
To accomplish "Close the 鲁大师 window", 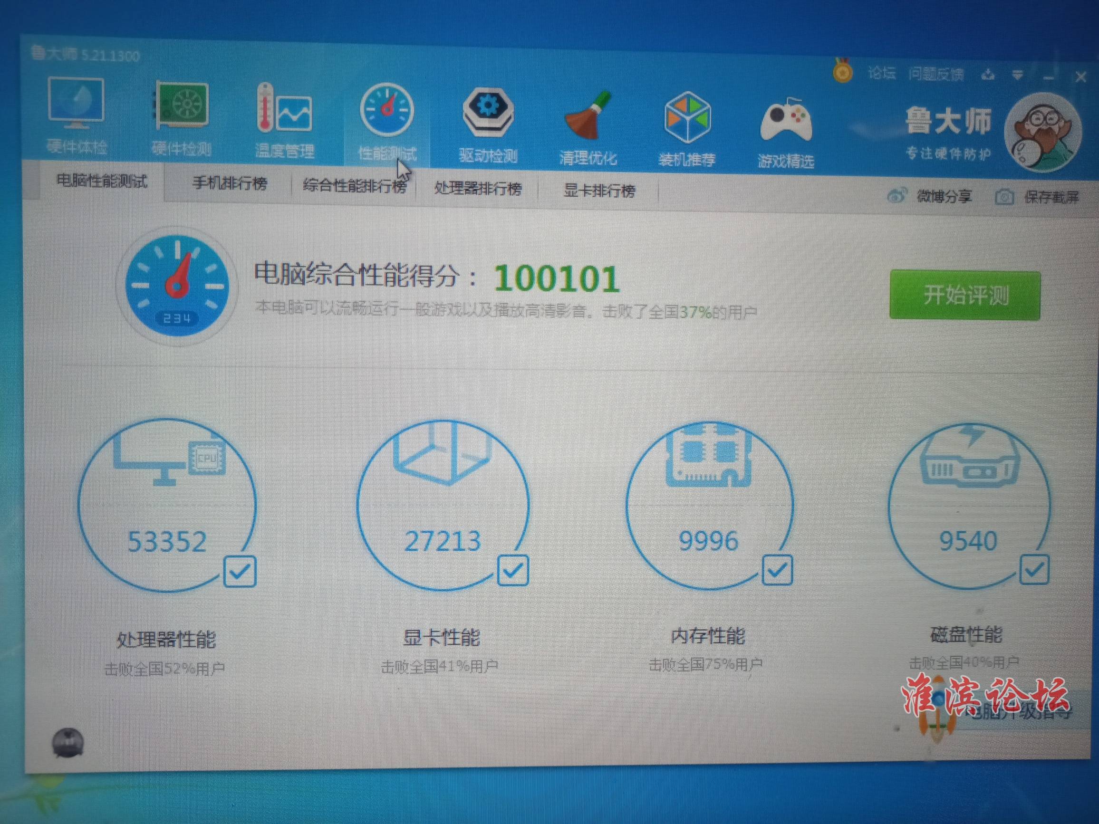I will pos(1080,77).
